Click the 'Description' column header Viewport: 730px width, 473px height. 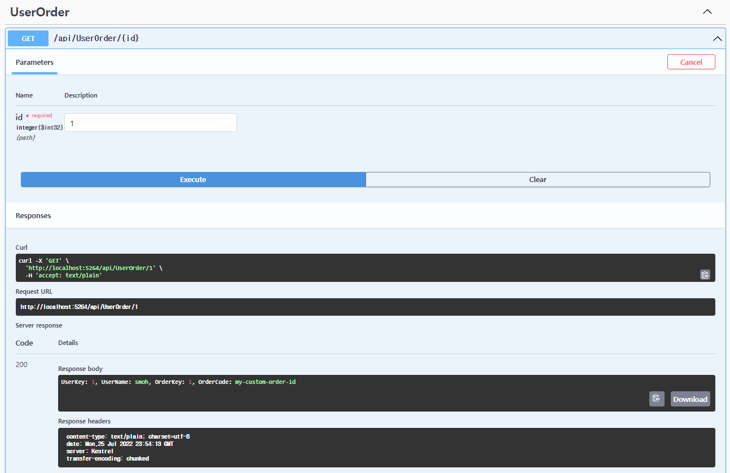81,95
